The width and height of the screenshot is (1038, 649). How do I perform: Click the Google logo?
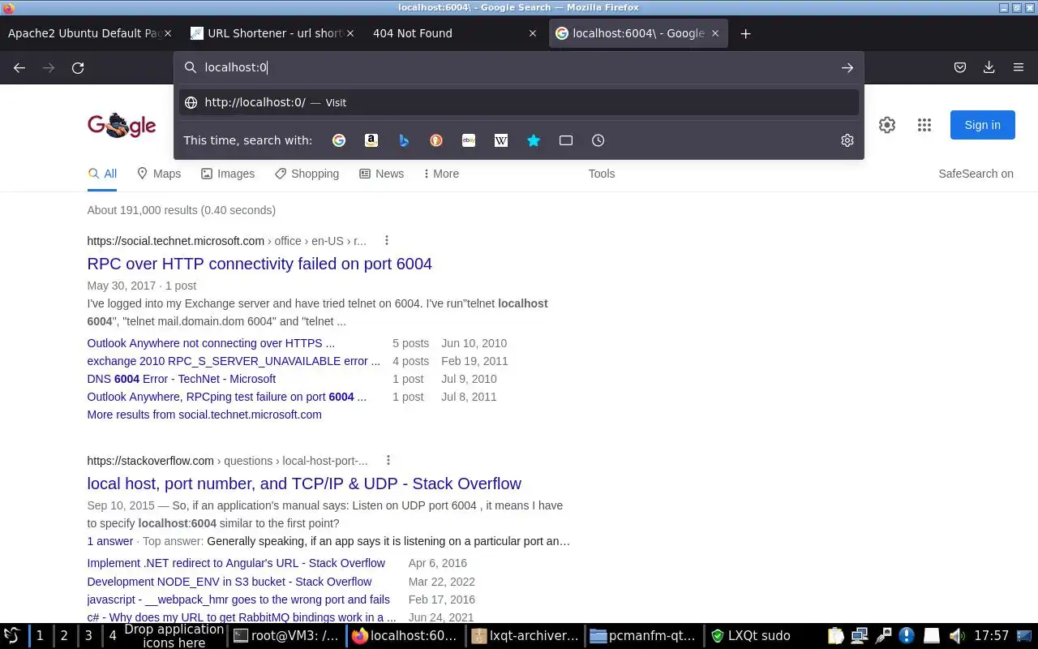[122, 126]
